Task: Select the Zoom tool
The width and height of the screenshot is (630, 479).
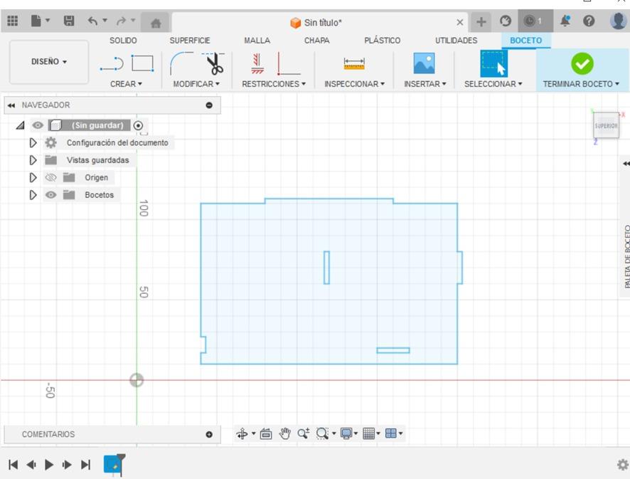Action: [x=304, y=433]
